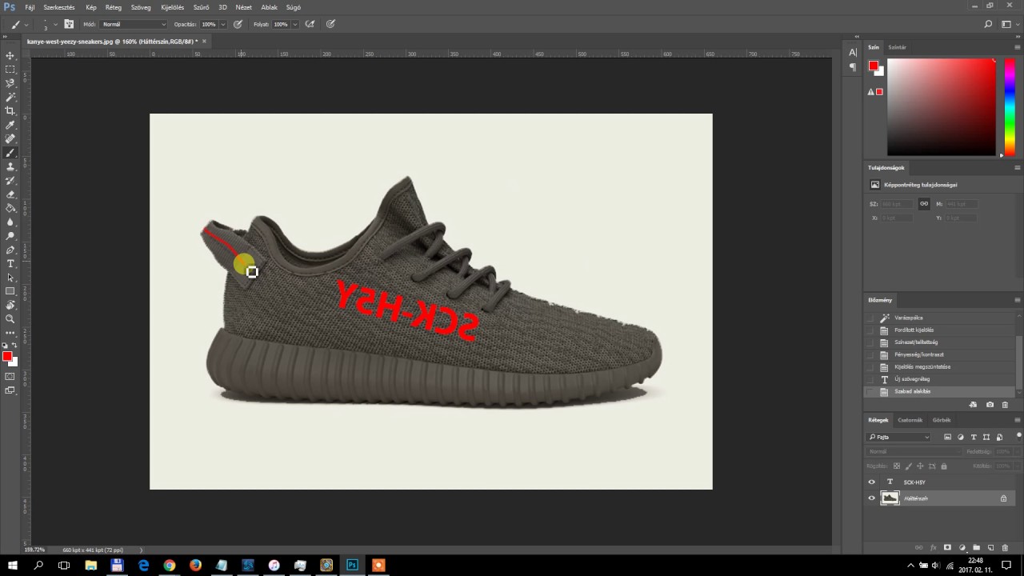Toggle link width and height
The width and height of the screenshot is (1024, 576).
click(924, 204)
